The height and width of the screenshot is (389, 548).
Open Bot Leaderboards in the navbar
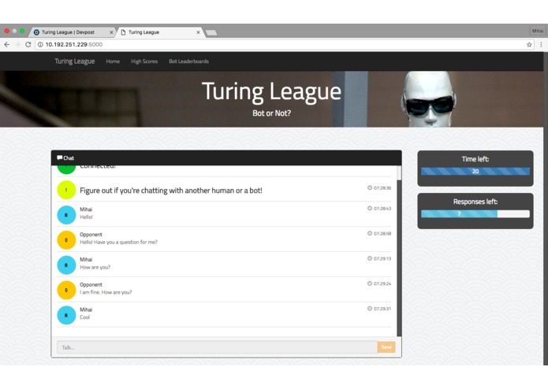188,61
